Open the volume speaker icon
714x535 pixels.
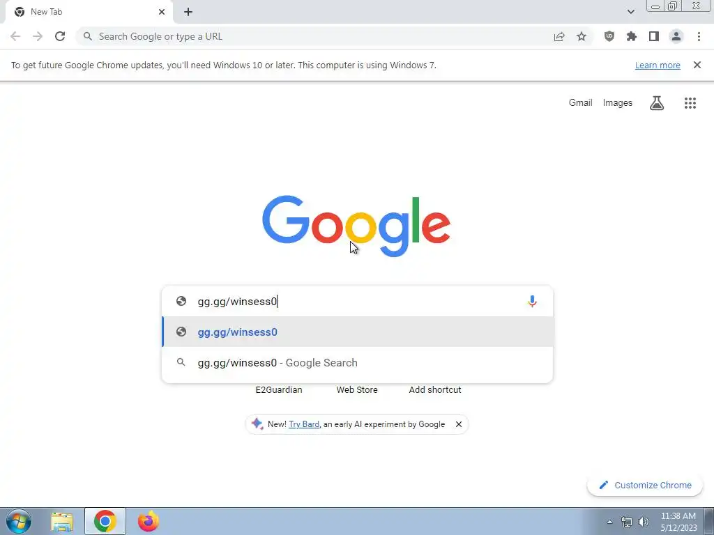click(x=644, y=522)
